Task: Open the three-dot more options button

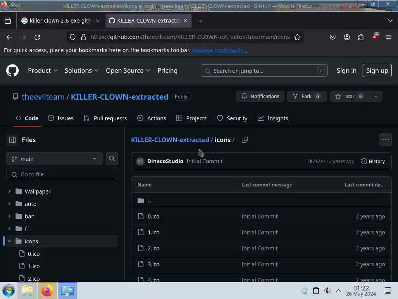Action: click(x=385, y=140)
